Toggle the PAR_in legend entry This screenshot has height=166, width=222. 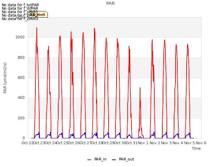[x=97, y=159]
